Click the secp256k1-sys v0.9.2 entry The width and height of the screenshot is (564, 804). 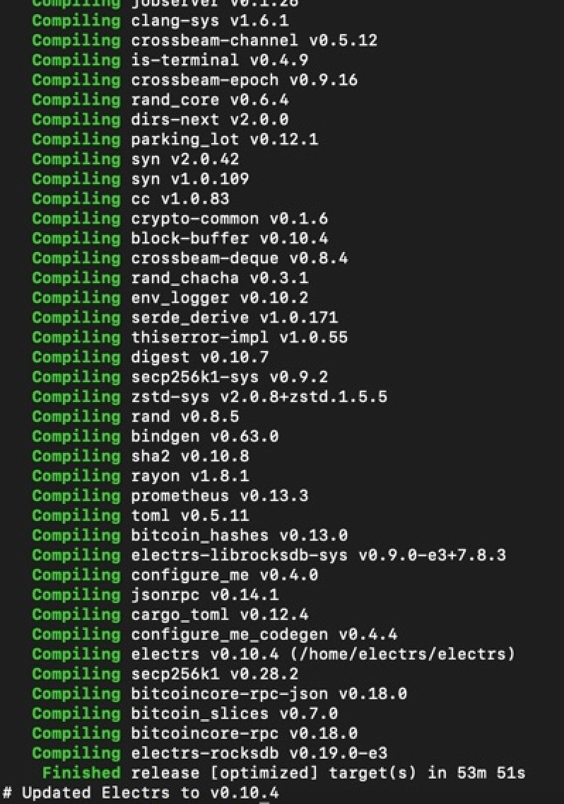180,377
